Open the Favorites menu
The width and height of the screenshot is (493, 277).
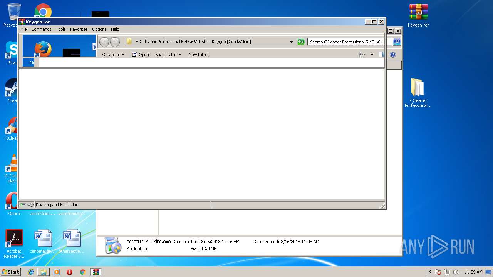[x=79, y=29]
